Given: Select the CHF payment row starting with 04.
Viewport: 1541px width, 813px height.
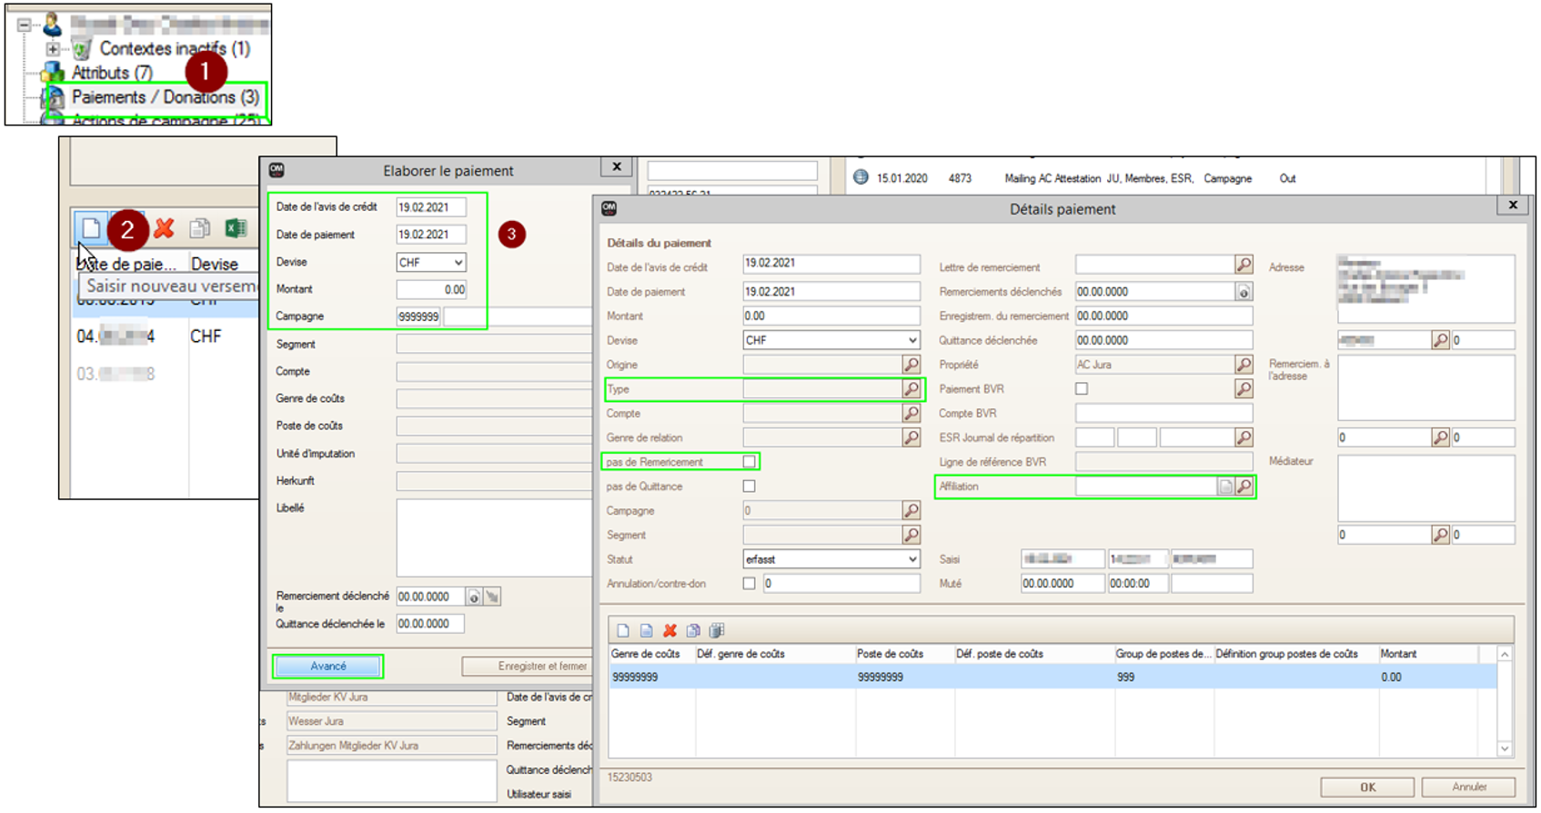Looking at the screenshot, I should (x=166, y=336).
